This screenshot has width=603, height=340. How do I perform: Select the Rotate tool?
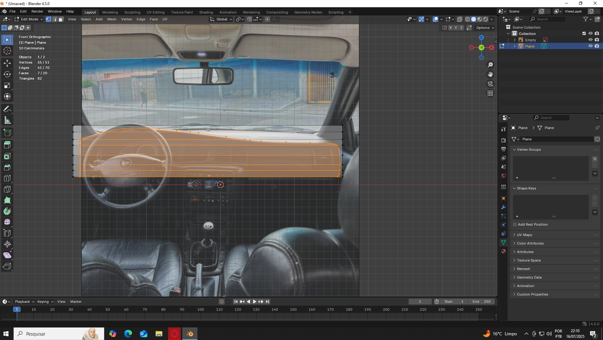tap(7, 75)
